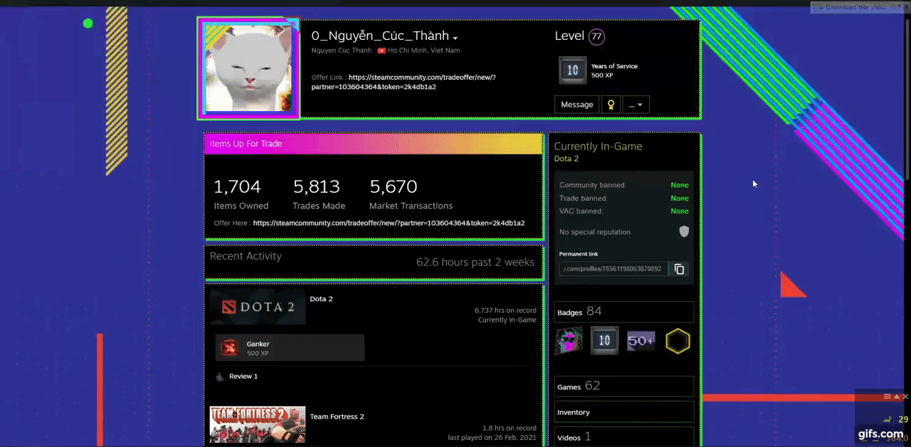This screenshot has height=447, width=911.
Task: Click the Team Fortress 2 title
Action: coord(337,416)
